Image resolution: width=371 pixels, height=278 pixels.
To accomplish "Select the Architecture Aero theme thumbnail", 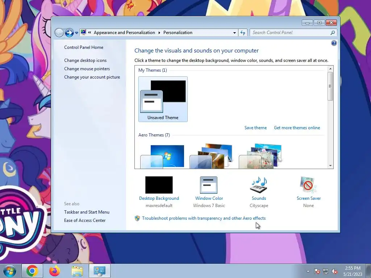I will [211, 156].
